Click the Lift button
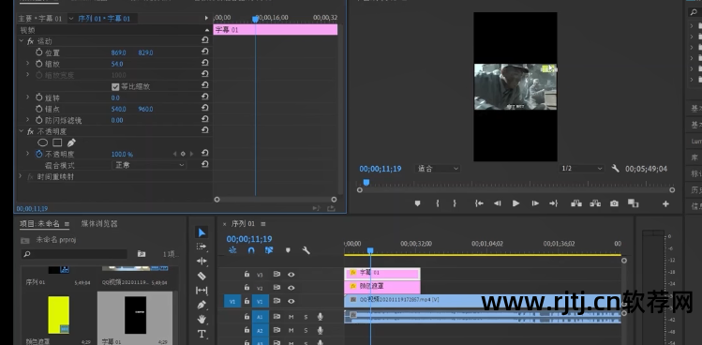This screenshot has height=345, width=702. pyautogui.click(x=576, y=203)
